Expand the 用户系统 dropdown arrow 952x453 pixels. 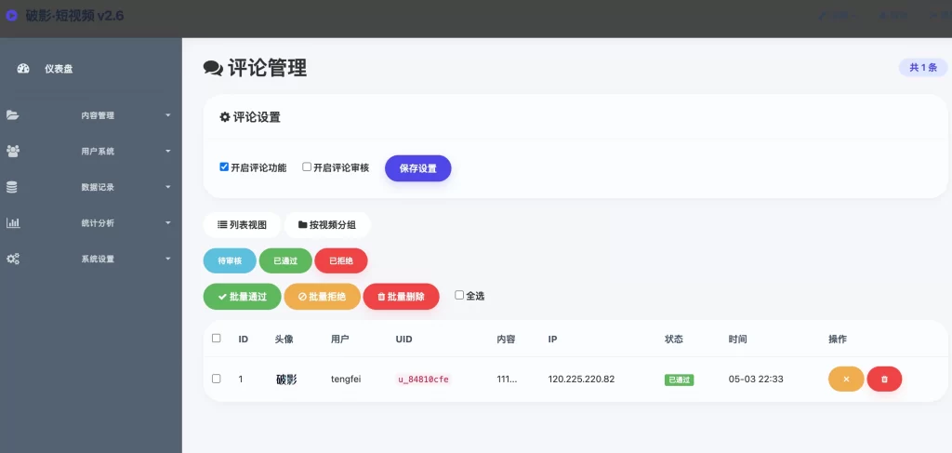coord(168,152)
